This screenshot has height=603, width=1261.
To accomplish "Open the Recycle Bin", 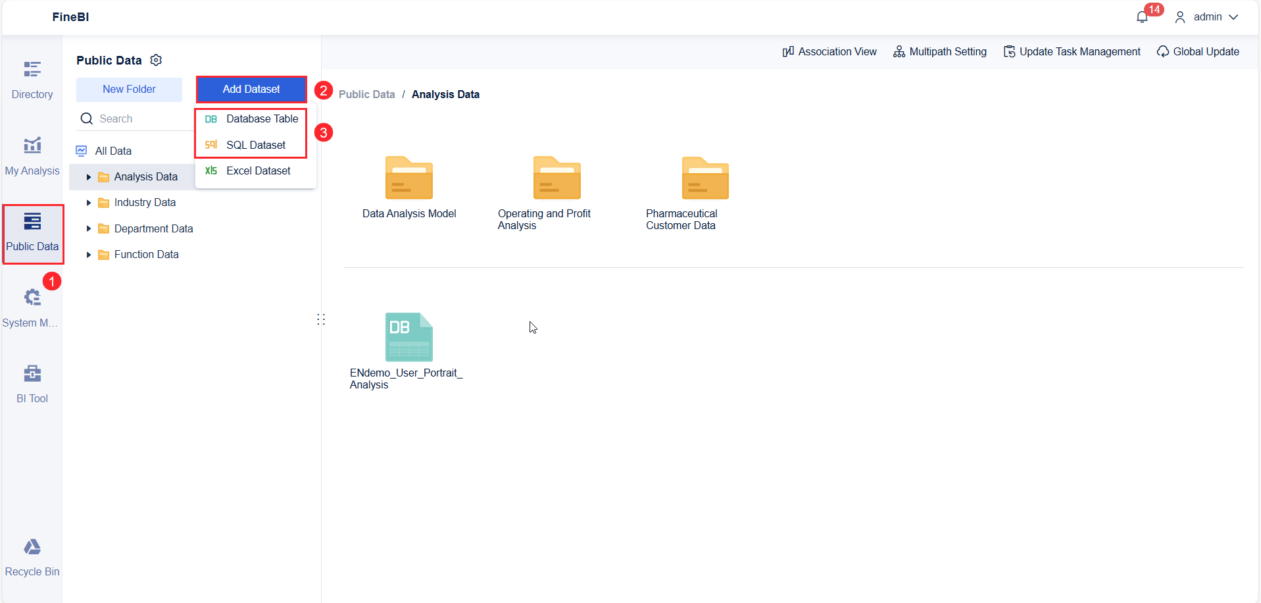I will click(32, 557).
